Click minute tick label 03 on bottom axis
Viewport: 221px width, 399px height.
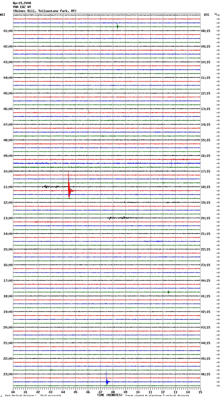tap(51, 392)
